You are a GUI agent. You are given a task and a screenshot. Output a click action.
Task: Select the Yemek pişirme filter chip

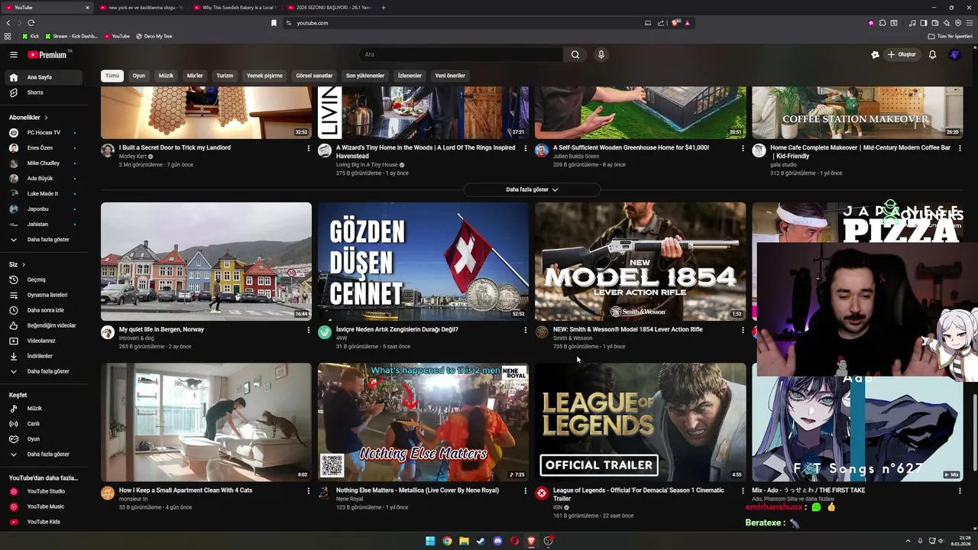(264, 76)
